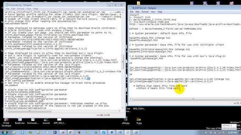The image size is (241, 135).
Task: Select formsweb desktop file icon
Action: [x=33, y=121]
